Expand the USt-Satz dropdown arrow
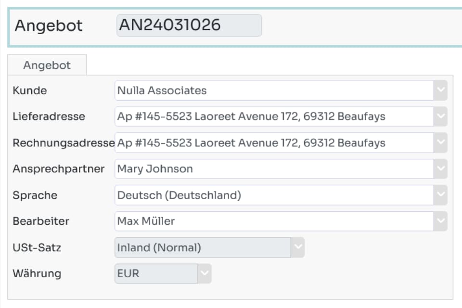 coord(297,247)
